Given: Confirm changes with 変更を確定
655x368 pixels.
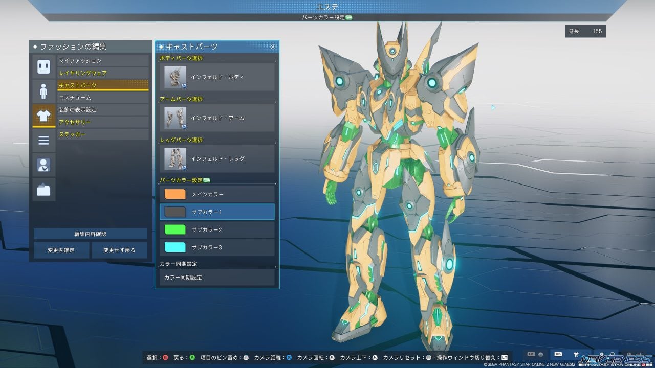Looking at the screenshot, I should pos(61,250).
